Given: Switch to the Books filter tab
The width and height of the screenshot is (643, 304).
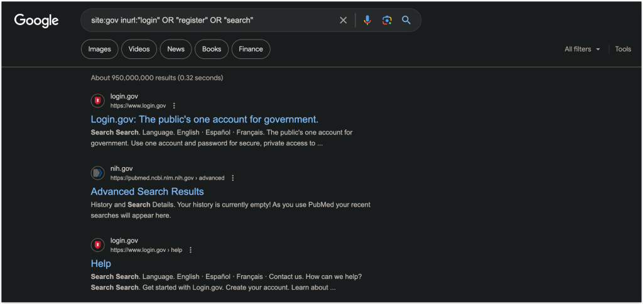Looking at the screenshot, I should [x=212, y=49].
